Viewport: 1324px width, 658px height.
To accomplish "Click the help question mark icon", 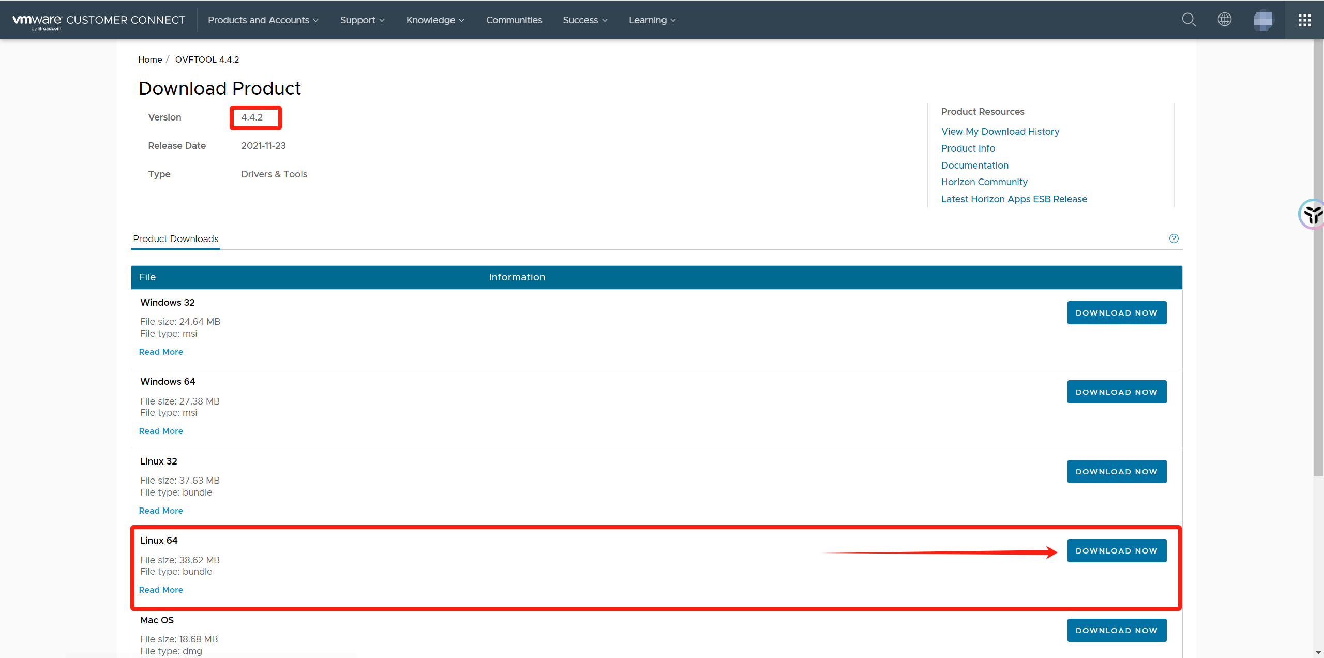I will (x=1173, y=238).
